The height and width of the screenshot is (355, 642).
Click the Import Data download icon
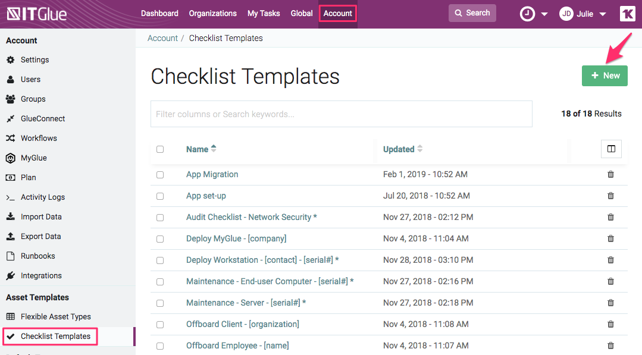click(x=11, y=216)
